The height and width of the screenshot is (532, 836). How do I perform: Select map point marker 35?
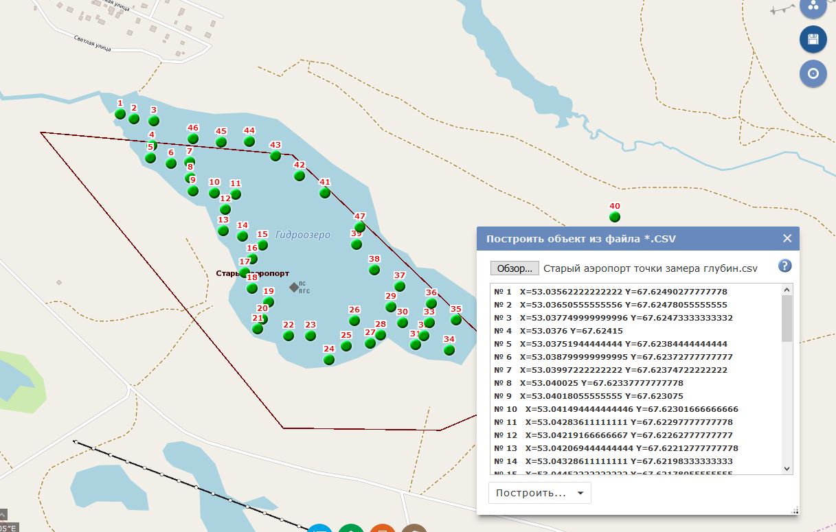456,320
